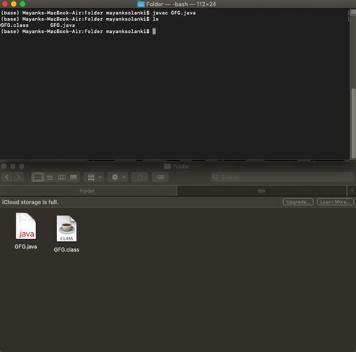The height and width of the screenshot is (352, 356).
Task: Click the Edit Tags toolbar icon
Action: click(x=160, y=177)
